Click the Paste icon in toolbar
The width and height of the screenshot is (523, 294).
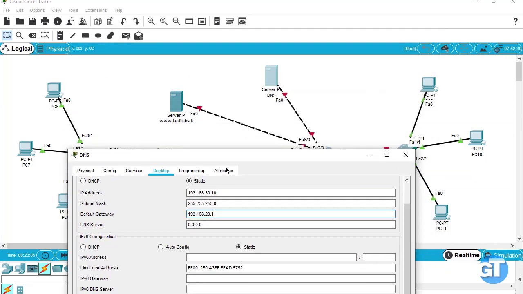[111, 21]
